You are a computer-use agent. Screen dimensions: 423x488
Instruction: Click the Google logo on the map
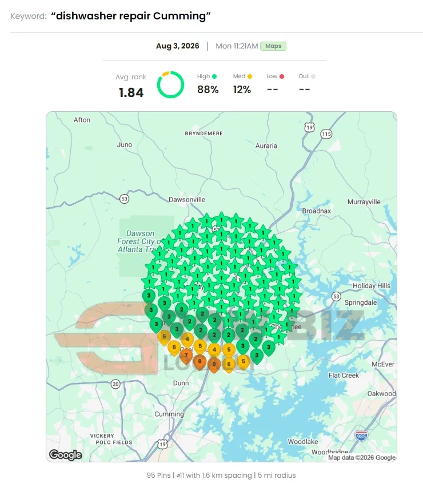(66, 455)
